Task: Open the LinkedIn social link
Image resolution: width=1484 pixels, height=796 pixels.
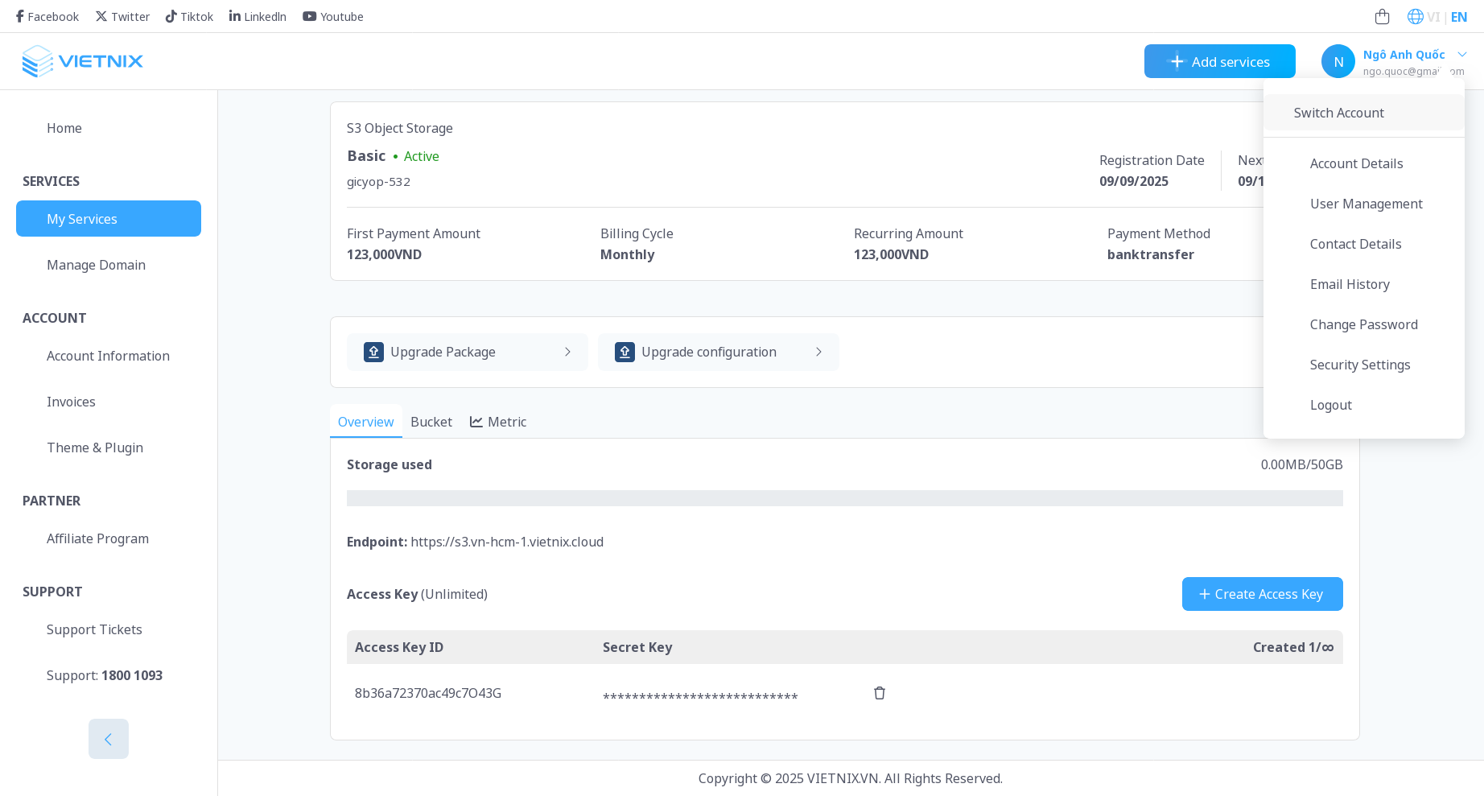Action: click(x=235, y=16)
